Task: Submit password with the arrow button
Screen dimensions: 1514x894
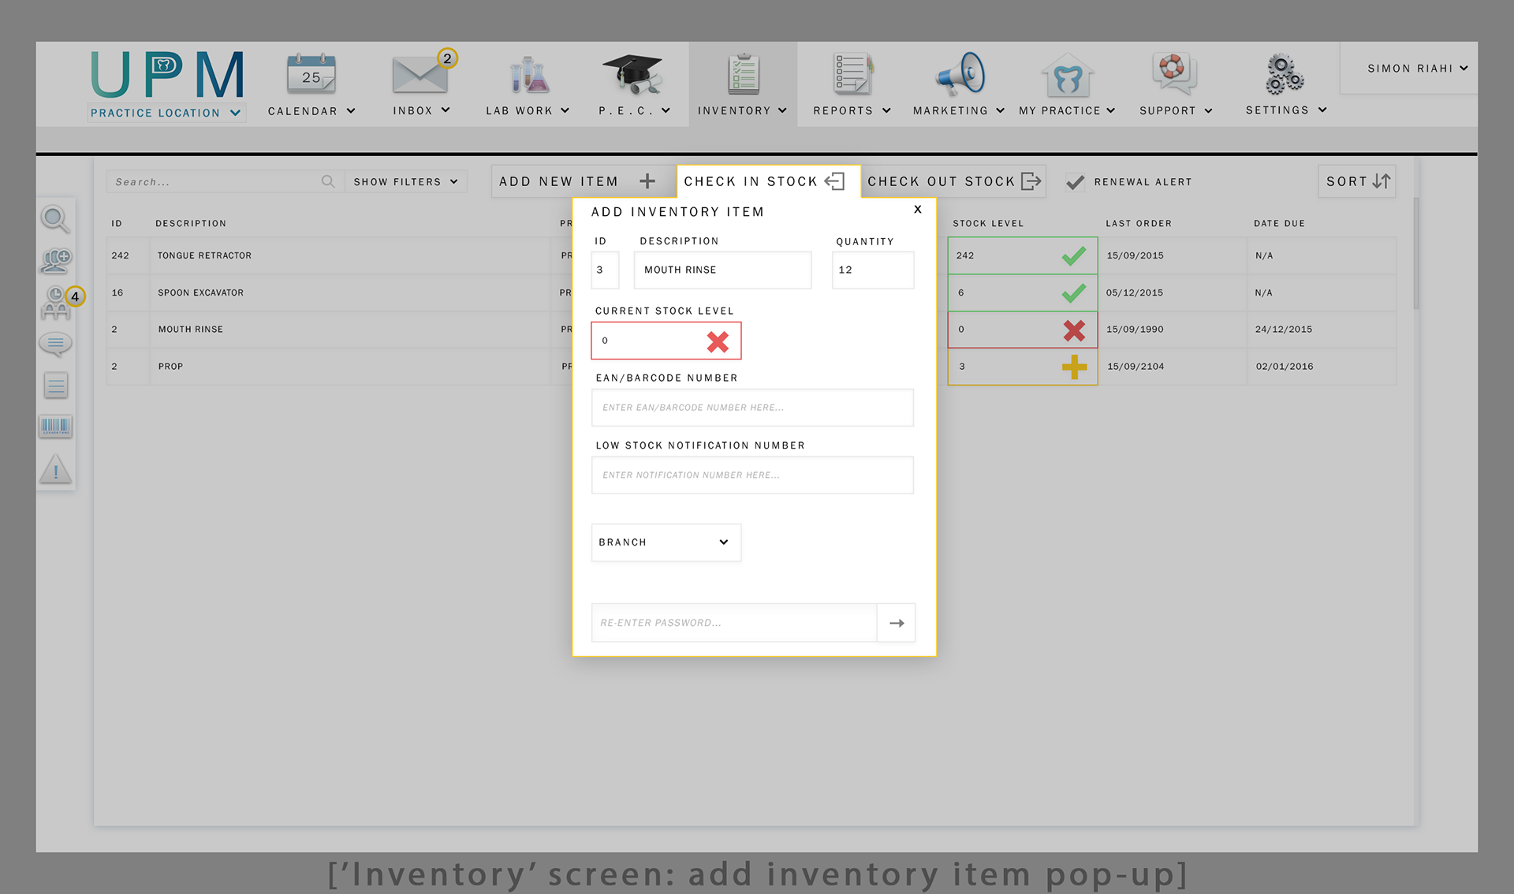Action: [x=896, y=623]
